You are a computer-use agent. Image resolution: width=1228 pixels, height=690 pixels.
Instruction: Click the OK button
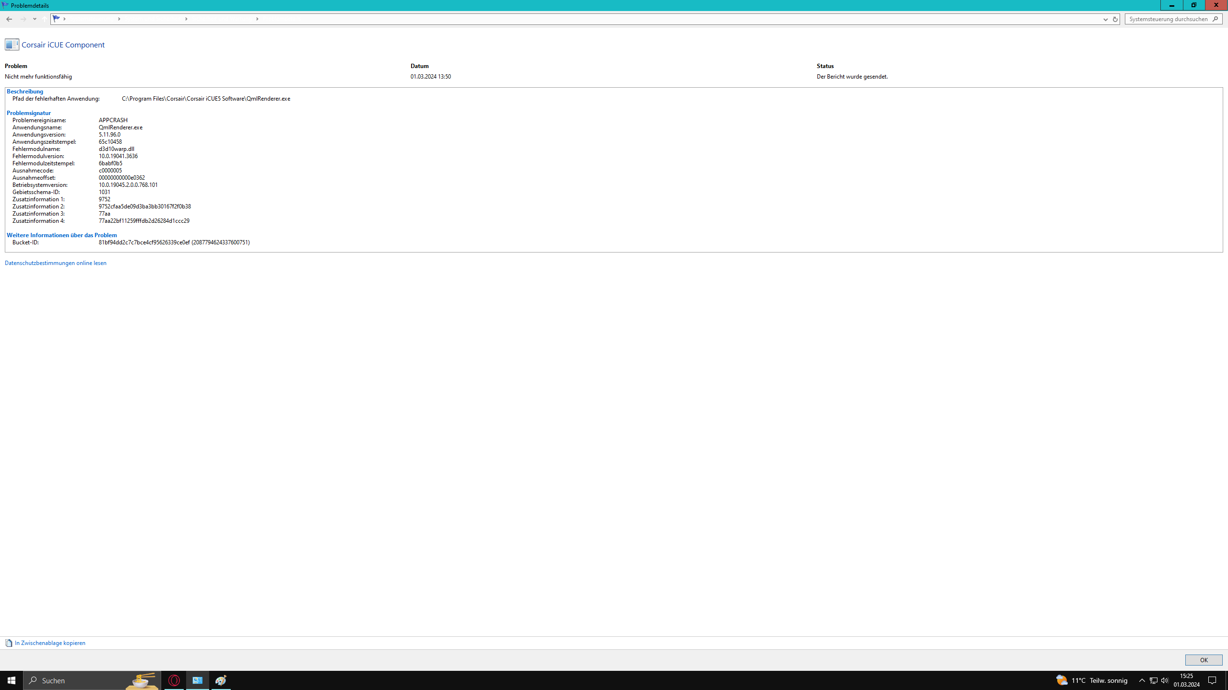(x=1203, y=660)
